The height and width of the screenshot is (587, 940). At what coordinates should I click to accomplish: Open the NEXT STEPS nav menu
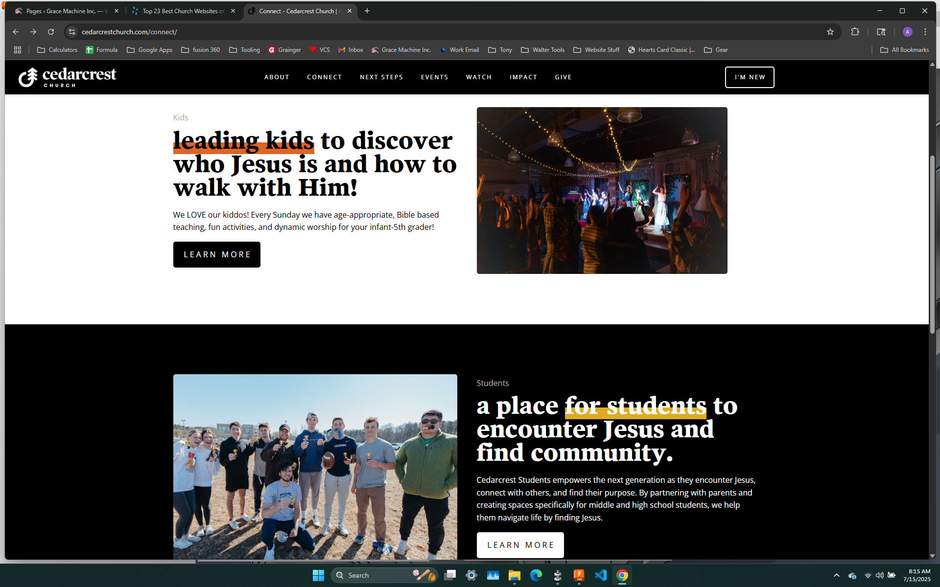tap(381, 77)
